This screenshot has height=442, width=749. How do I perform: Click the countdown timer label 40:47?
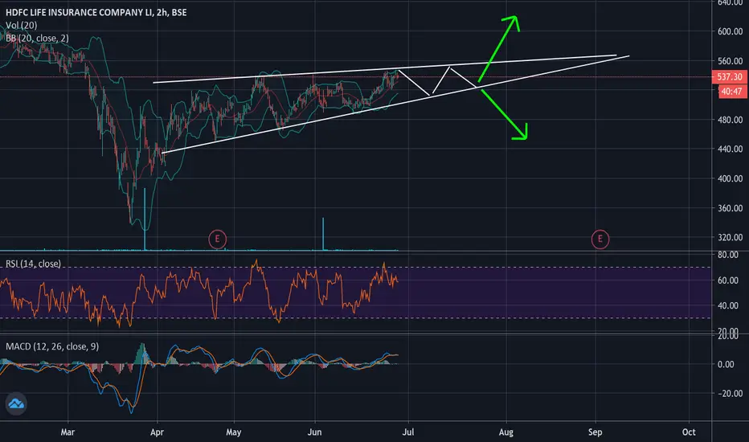coord(732,92)
